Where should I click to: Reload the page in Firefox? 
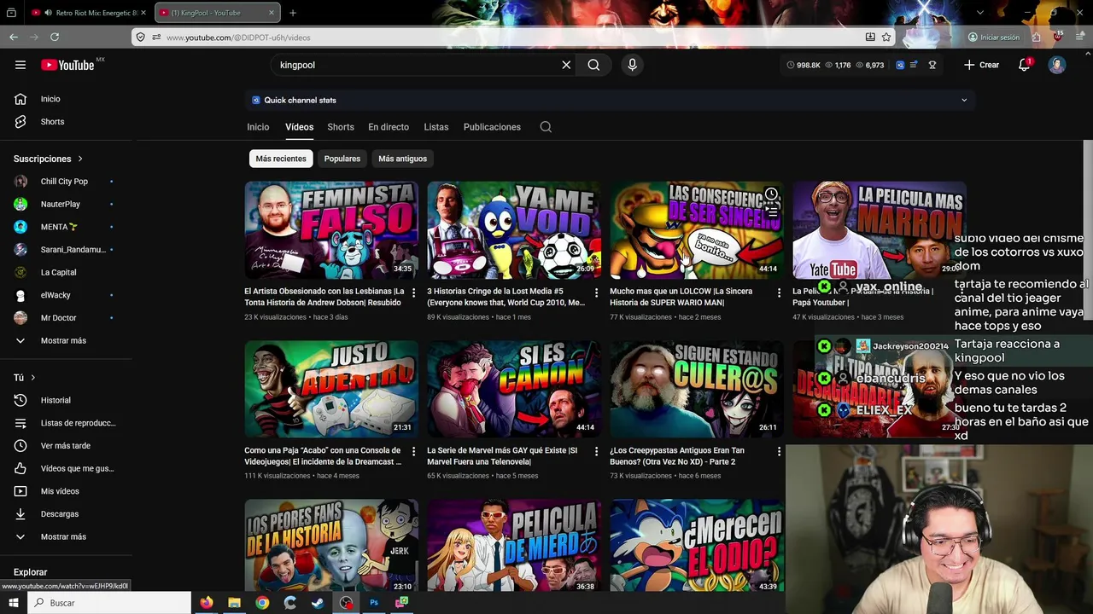55,37
